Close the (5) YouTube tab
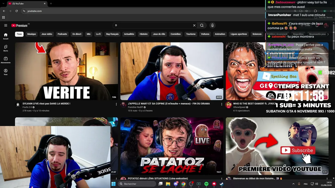The height and width of the screenshot is (188, 335). (44, 3)
